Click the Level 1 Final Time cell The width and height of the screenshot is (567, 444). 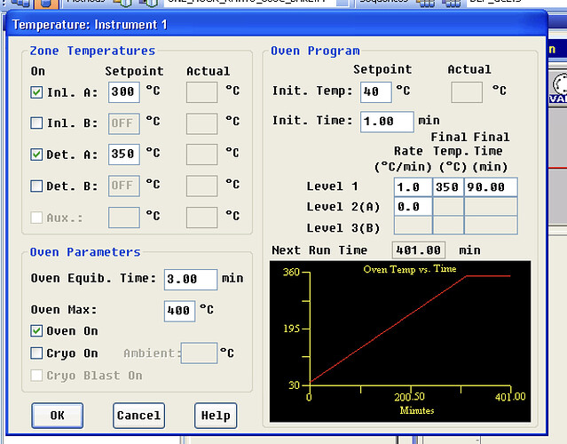491,187
